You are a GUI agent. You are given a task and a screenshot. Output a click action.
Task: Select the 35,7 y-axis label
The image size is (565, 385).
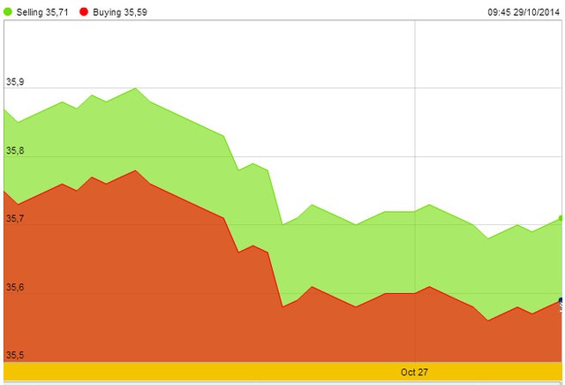tap(15, 219)
